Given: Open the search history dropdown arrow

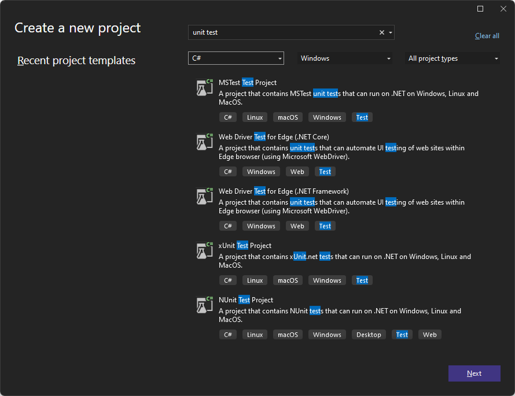Looking at the screenshot, I should pyautogui.click(x=391, y=33).
